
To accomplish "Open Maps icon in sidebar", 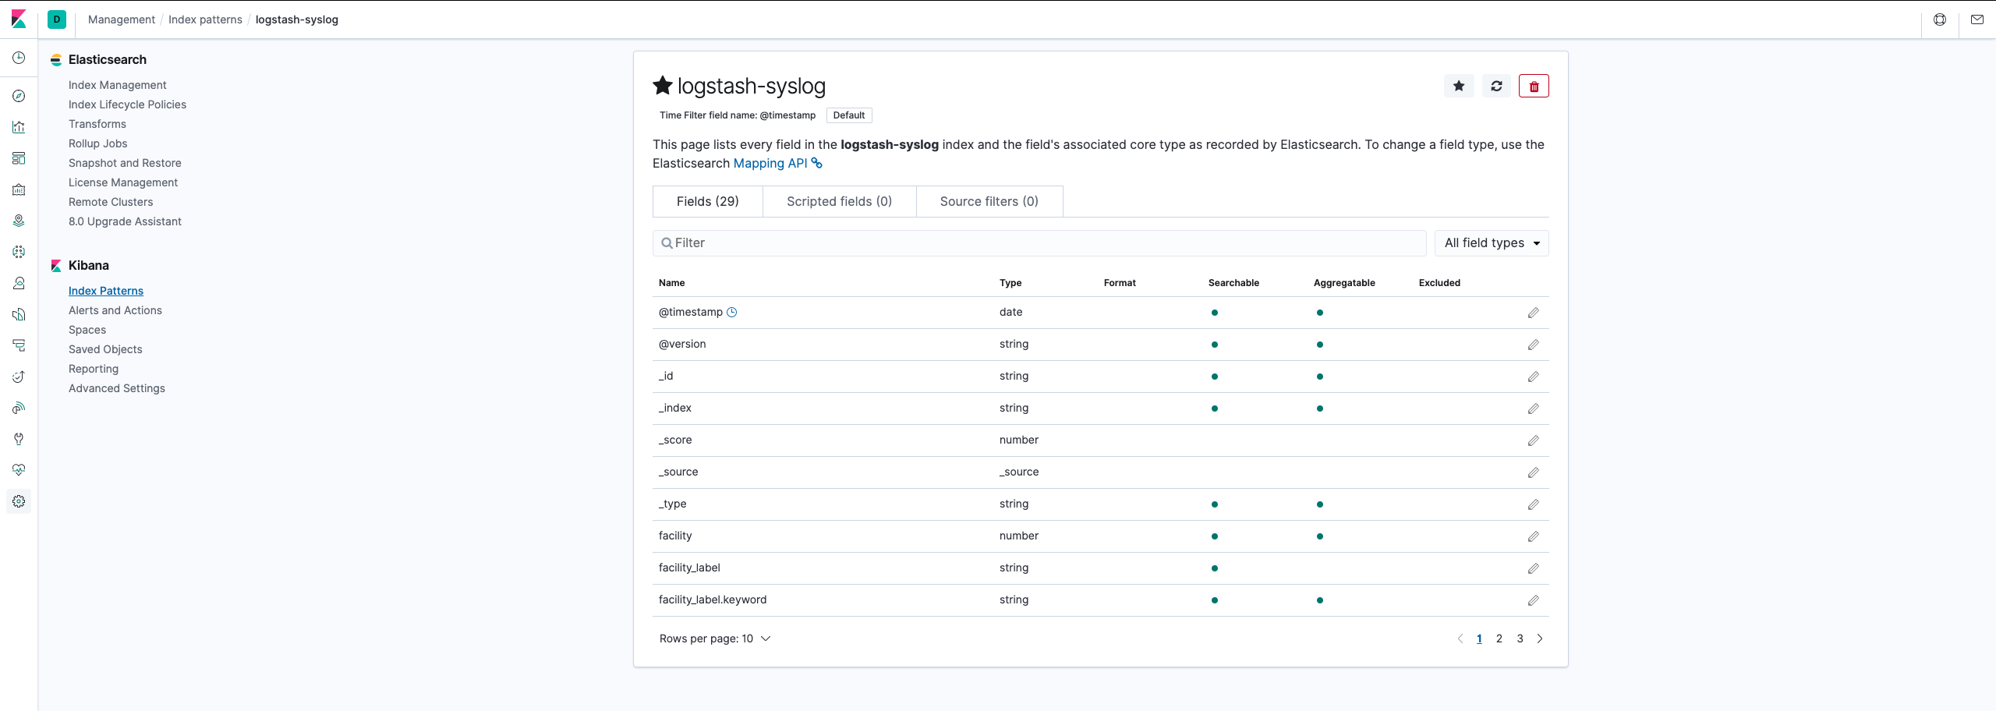I will [x=19, y=221].
